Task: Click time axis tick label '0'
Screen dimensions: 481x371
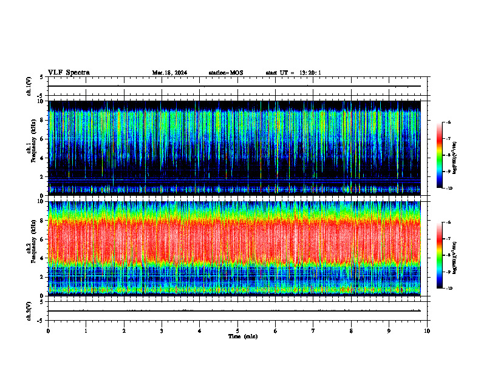Action: [x=48, y=331]
